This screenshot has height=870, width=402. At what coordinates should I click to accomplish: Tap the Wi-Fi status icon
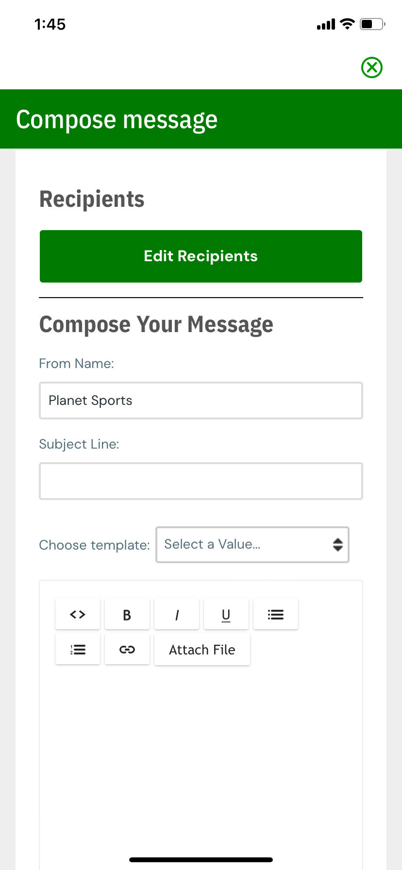click(348, 24)
